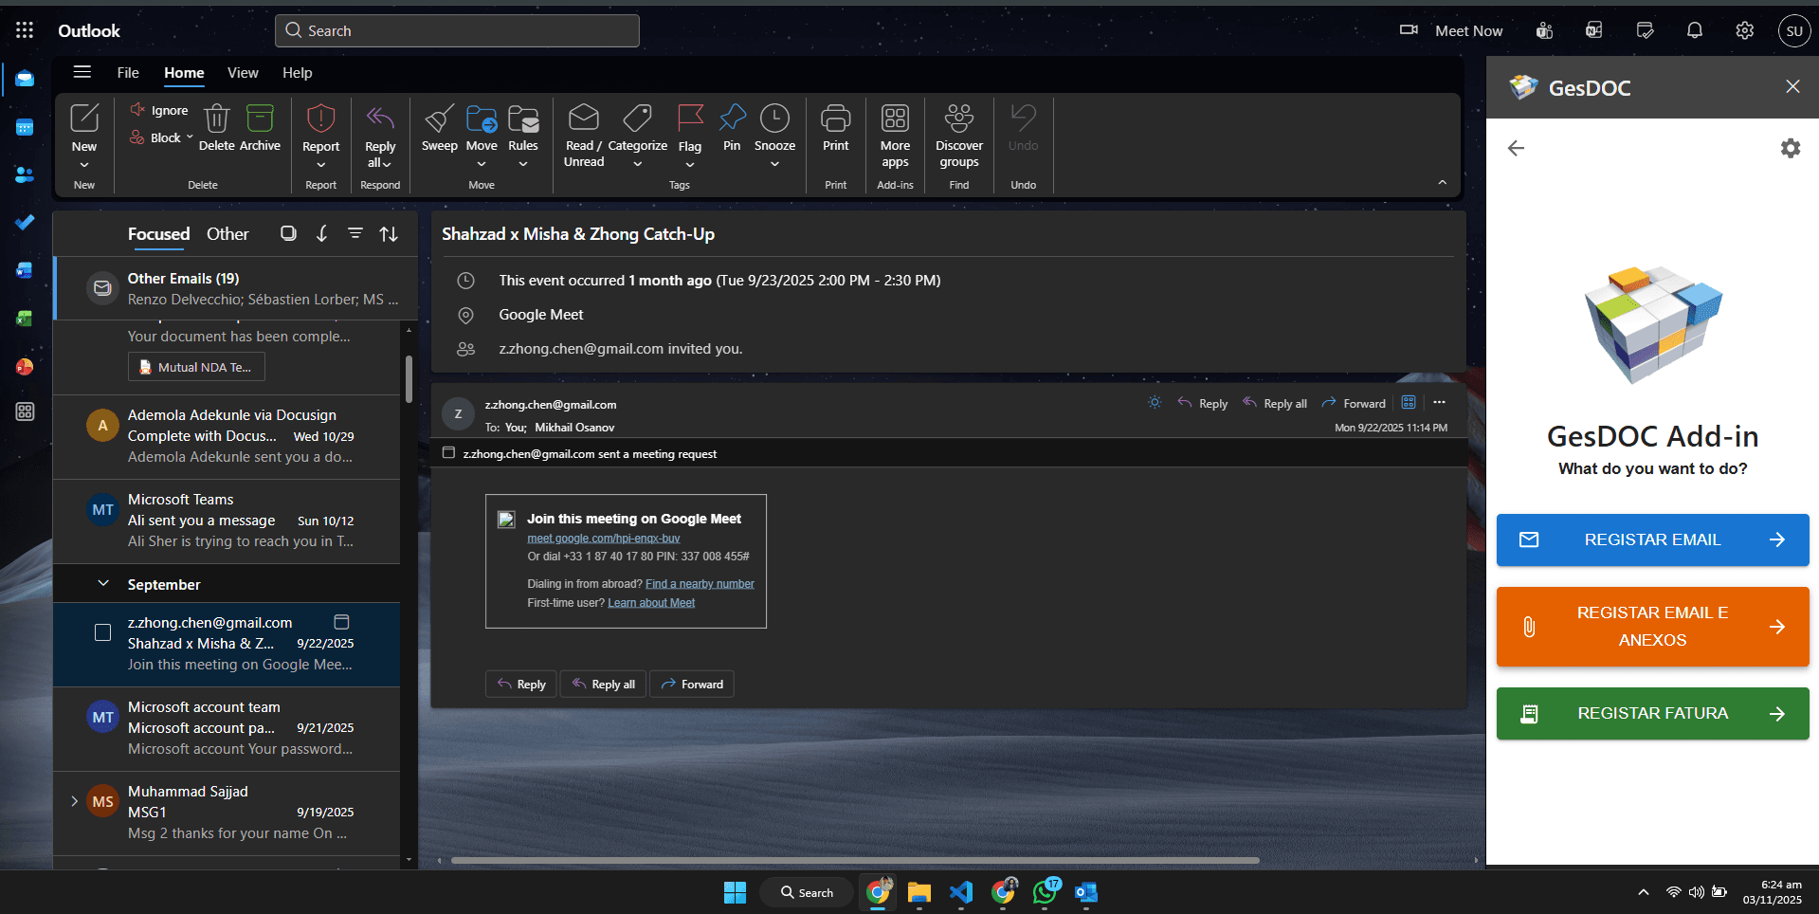Open apps icon in message header
The image size is (1819, 914).
[1409, 402]
